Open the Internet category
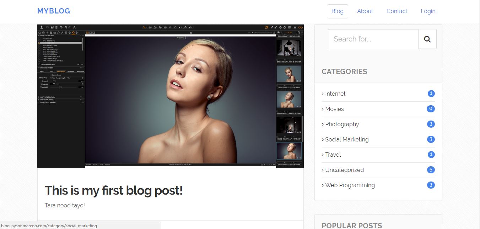This screenshot has height=229, width=480. (335, 94)
